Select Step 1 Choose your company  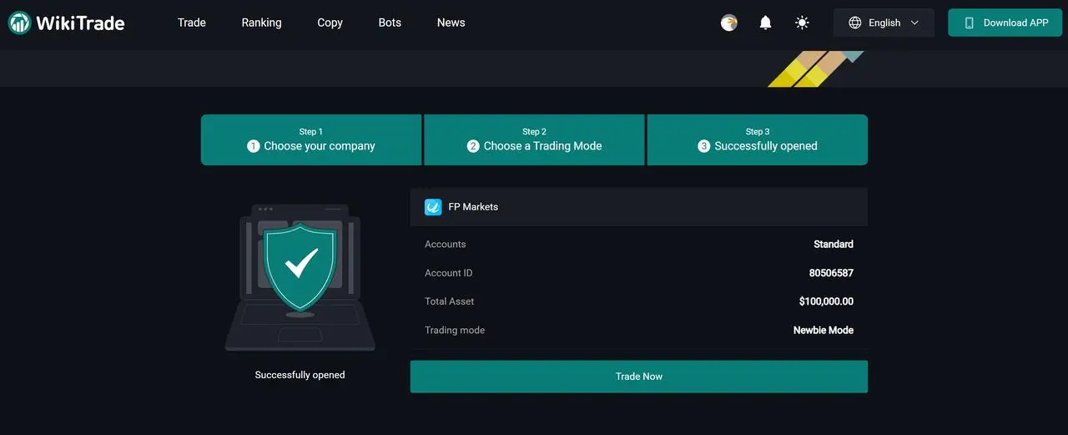click(x=311, y=139)
